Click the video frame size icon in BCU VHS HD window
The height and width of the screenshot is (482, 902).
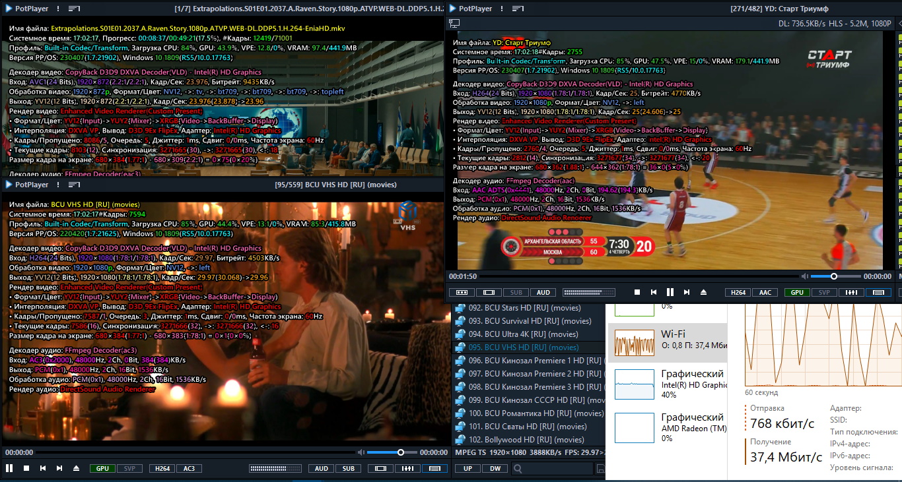click(x=380, y=468)
